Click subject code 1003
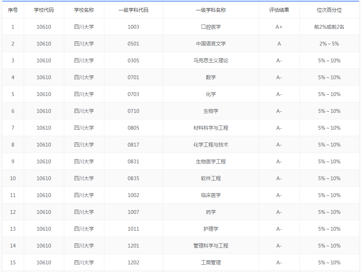 click(x=133, y=27)
